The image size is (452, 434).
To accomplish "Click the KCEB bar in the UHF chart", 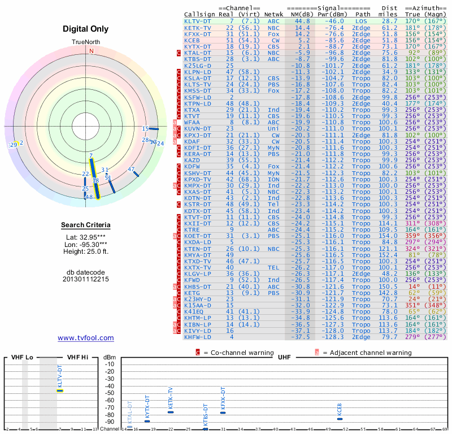I will 340,419.
